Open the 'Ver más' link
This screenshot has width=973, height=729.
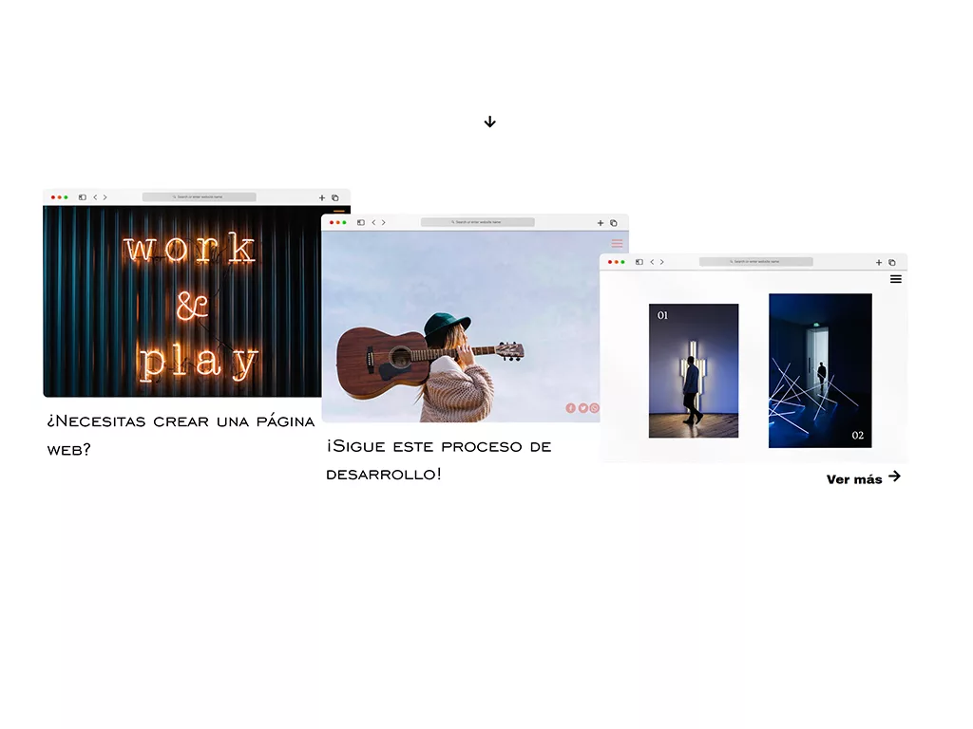point(863,478)
